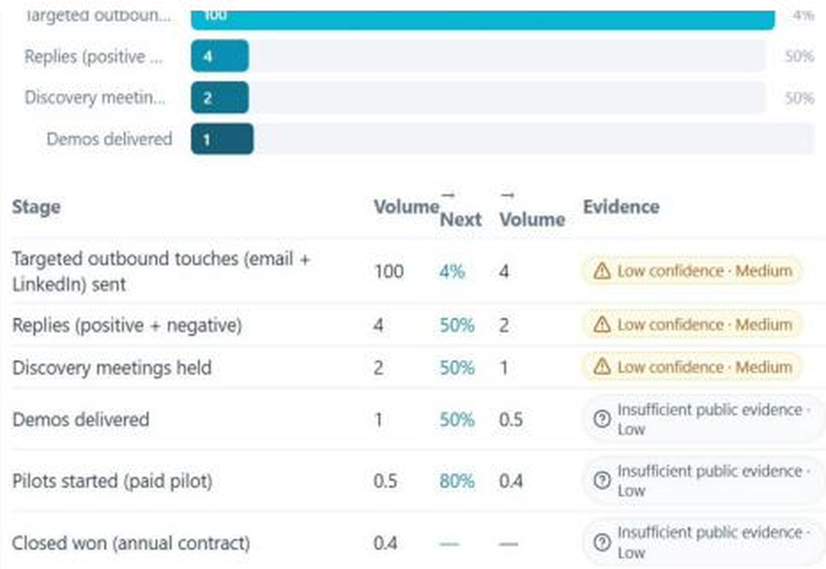The image size is (826, 569).
Task: Click 'Replies (positive + negative)' stage name in table
Action: click(127, 325)
